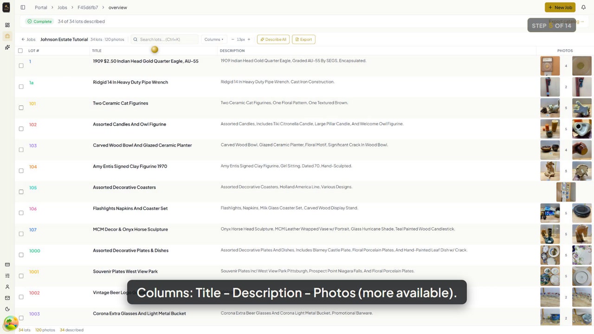This screenshot has height=334, width=594.
Task: Sort by LOT # column header
Action: (33, 51)
